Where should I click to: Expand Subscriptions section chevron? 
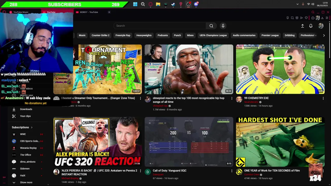coord(32,127)
